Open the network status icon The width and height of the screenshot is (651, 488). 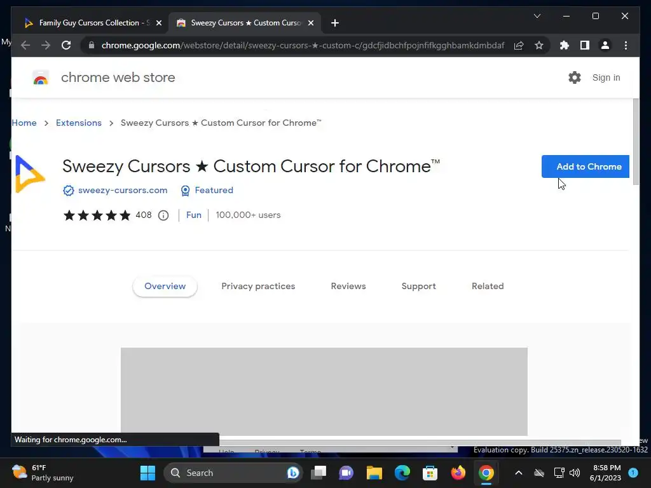click(559, 473)
